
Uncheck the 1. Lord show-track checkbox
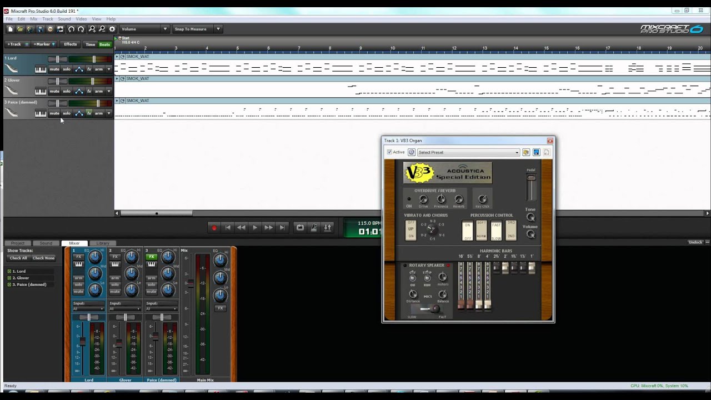tap(9, 271)
